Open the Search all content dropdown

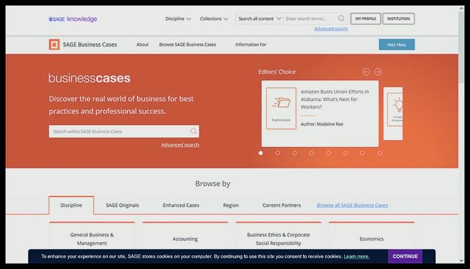[x=260, y=18]
